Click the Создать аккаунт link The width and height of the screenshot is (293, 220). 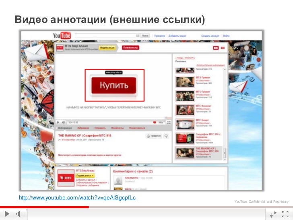pos(210,36)
